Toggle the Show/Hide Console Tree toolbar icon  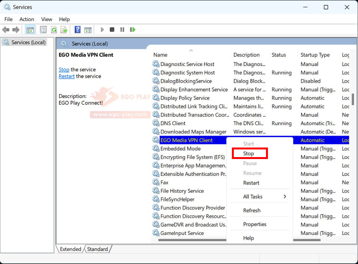pyautogui.click(x=30, y=30)
